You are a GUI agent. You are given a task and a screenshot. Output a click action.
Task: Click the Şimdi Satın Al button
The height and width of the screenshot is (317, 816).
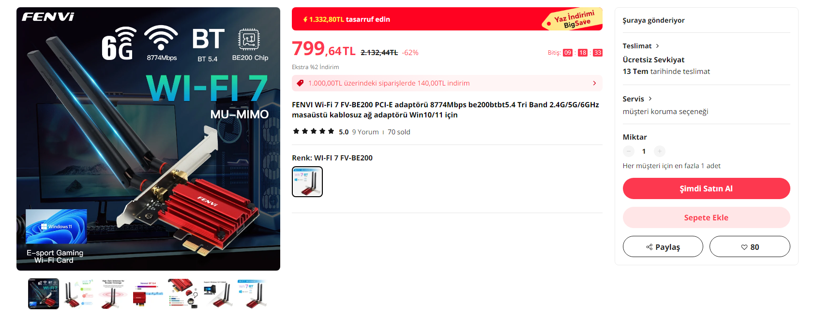(x=706, y=188)
